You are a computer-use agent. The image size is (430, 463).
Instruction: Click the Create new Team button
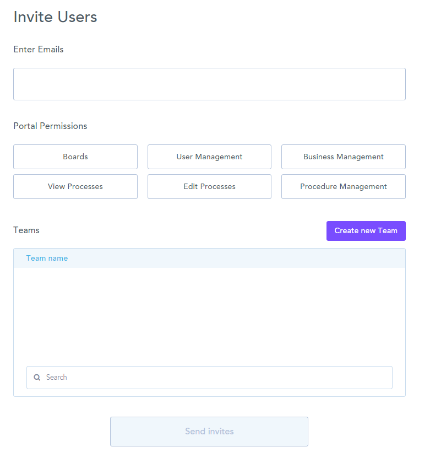[x=366, y=231]
